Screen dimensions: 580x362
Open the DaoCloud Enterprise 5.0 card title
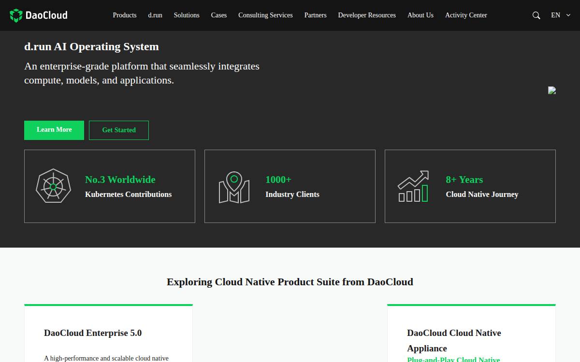(x=93, y=333)
